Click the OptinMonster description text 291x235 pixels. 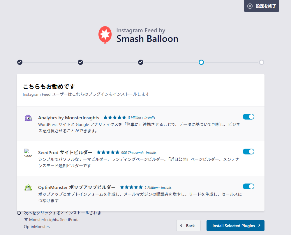[x=140, y=197]
